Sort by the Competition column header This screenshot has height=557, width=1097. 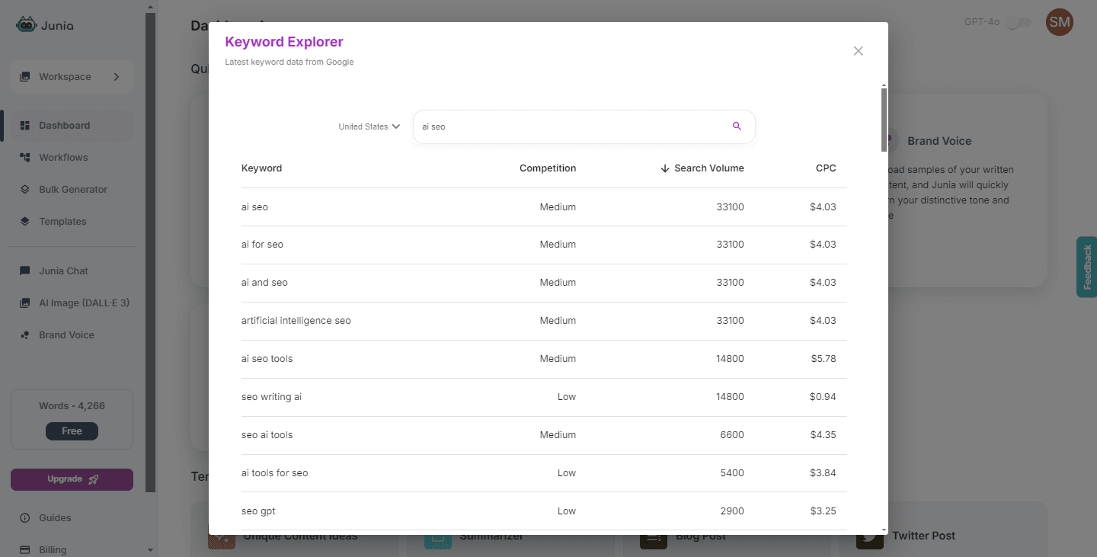[x=548, y=168]
